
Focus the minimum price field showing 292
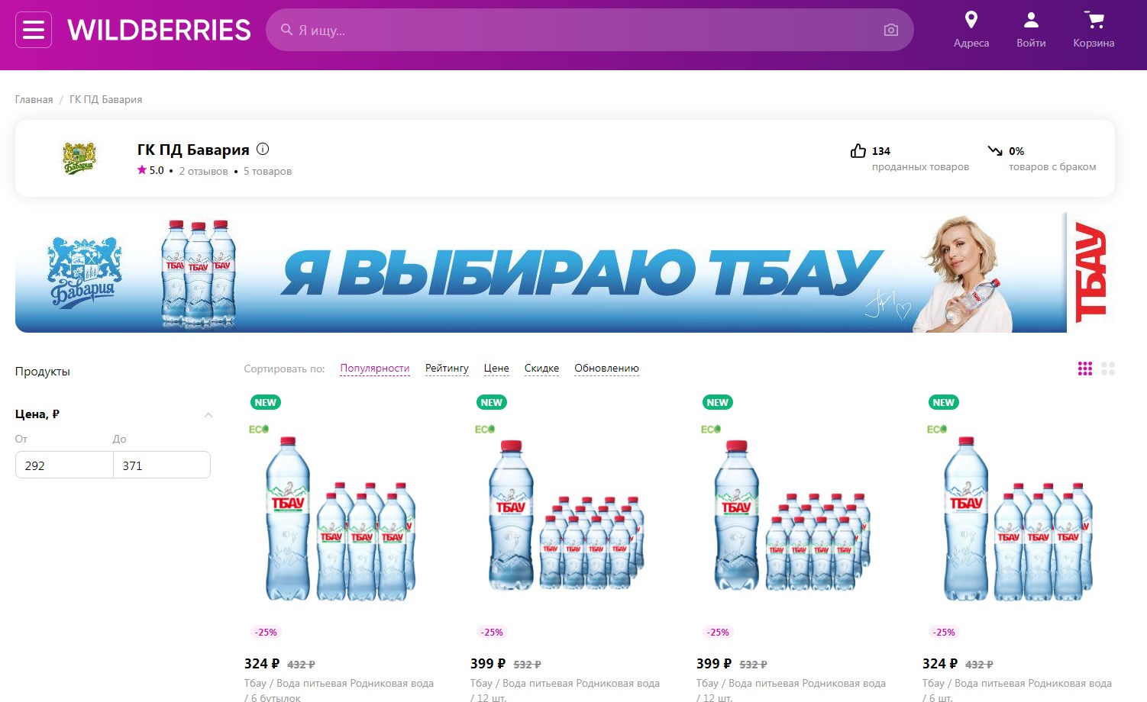coord(64,465)
